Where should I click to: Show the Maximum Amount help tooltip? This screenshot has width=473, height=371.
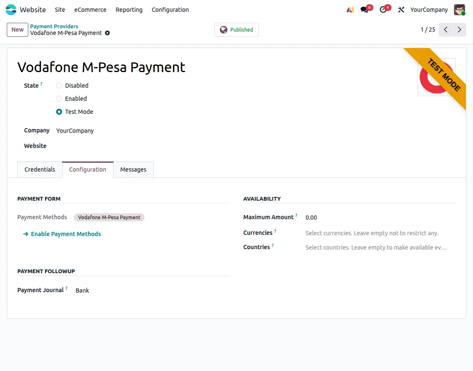(x=296, y=215)
